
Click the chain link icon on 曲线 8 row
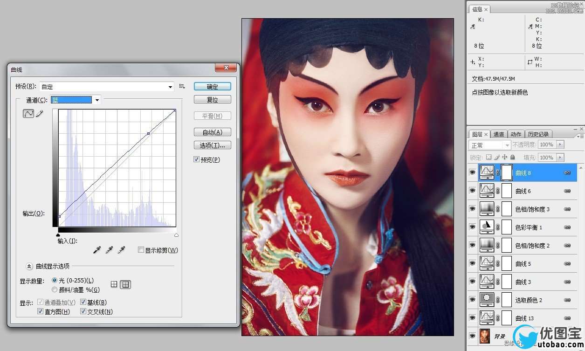567,172
